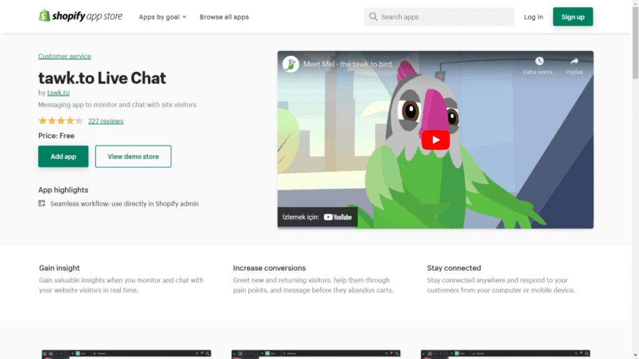Click the Price: Free text
This screenshot has width=639, height=359.
pos(56,135)
